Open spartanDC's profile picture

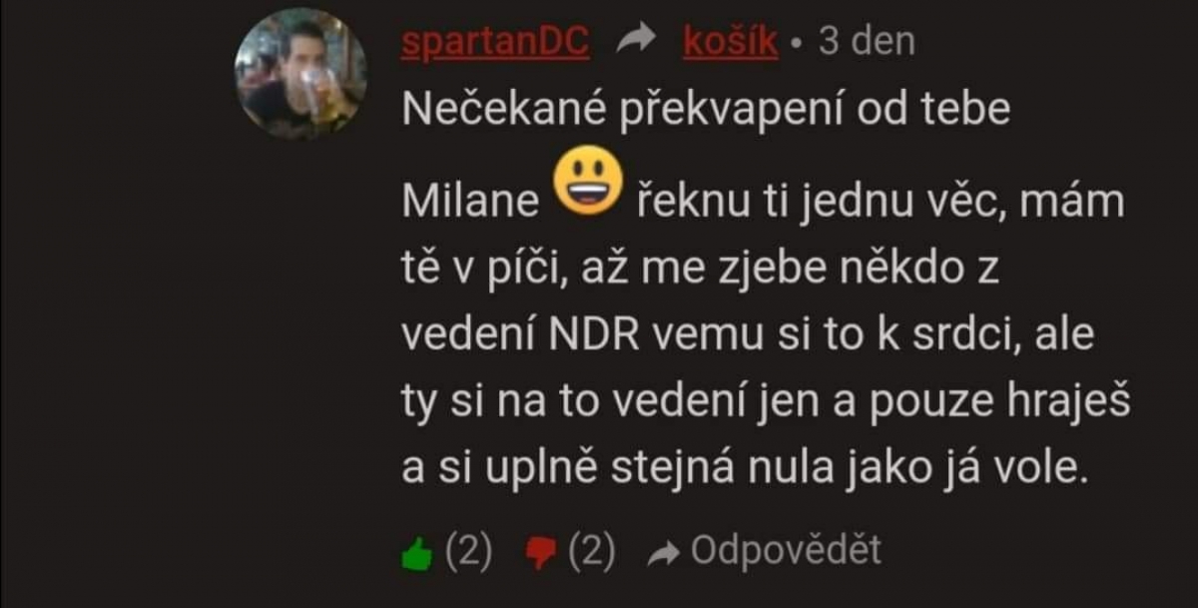point(300,73)
